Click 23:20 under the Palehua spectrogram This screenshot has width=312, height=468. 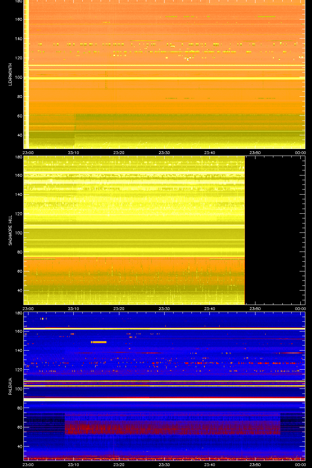pyautogui.click(x=119, y=464)
